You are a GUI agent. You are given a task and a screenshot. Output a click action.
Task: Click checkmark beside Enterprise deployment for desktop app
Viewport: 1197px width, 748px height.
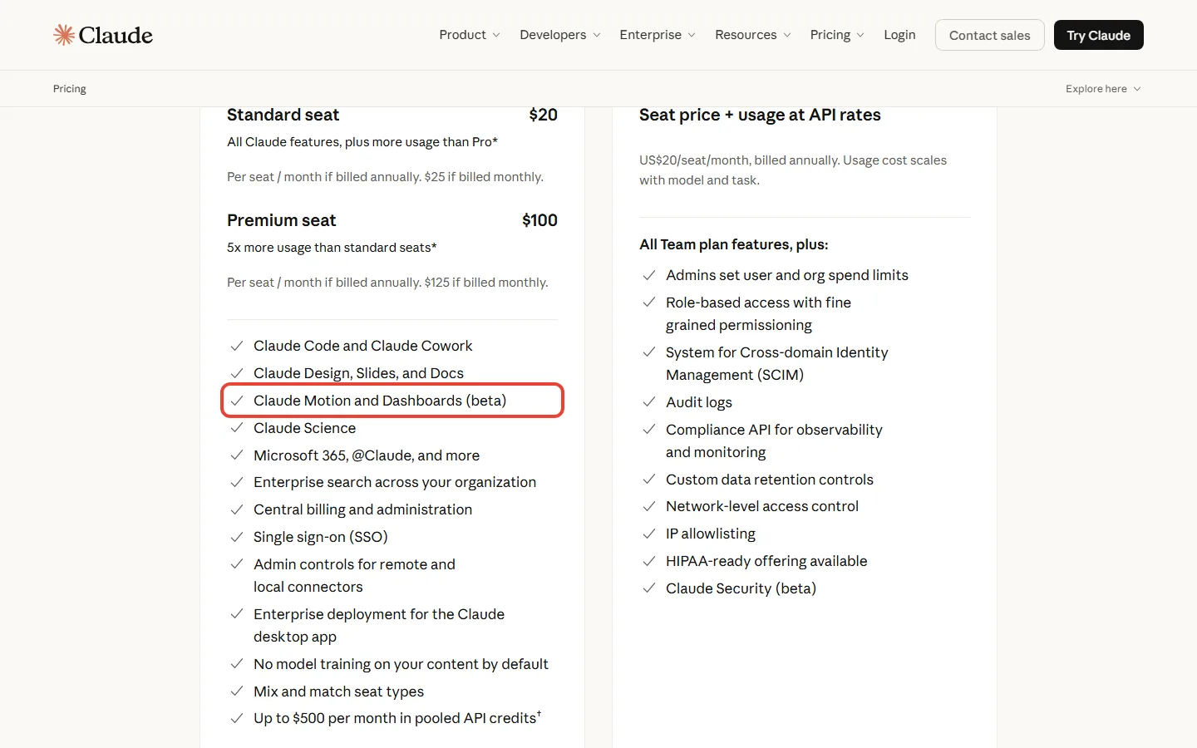[x=237, y=614]
